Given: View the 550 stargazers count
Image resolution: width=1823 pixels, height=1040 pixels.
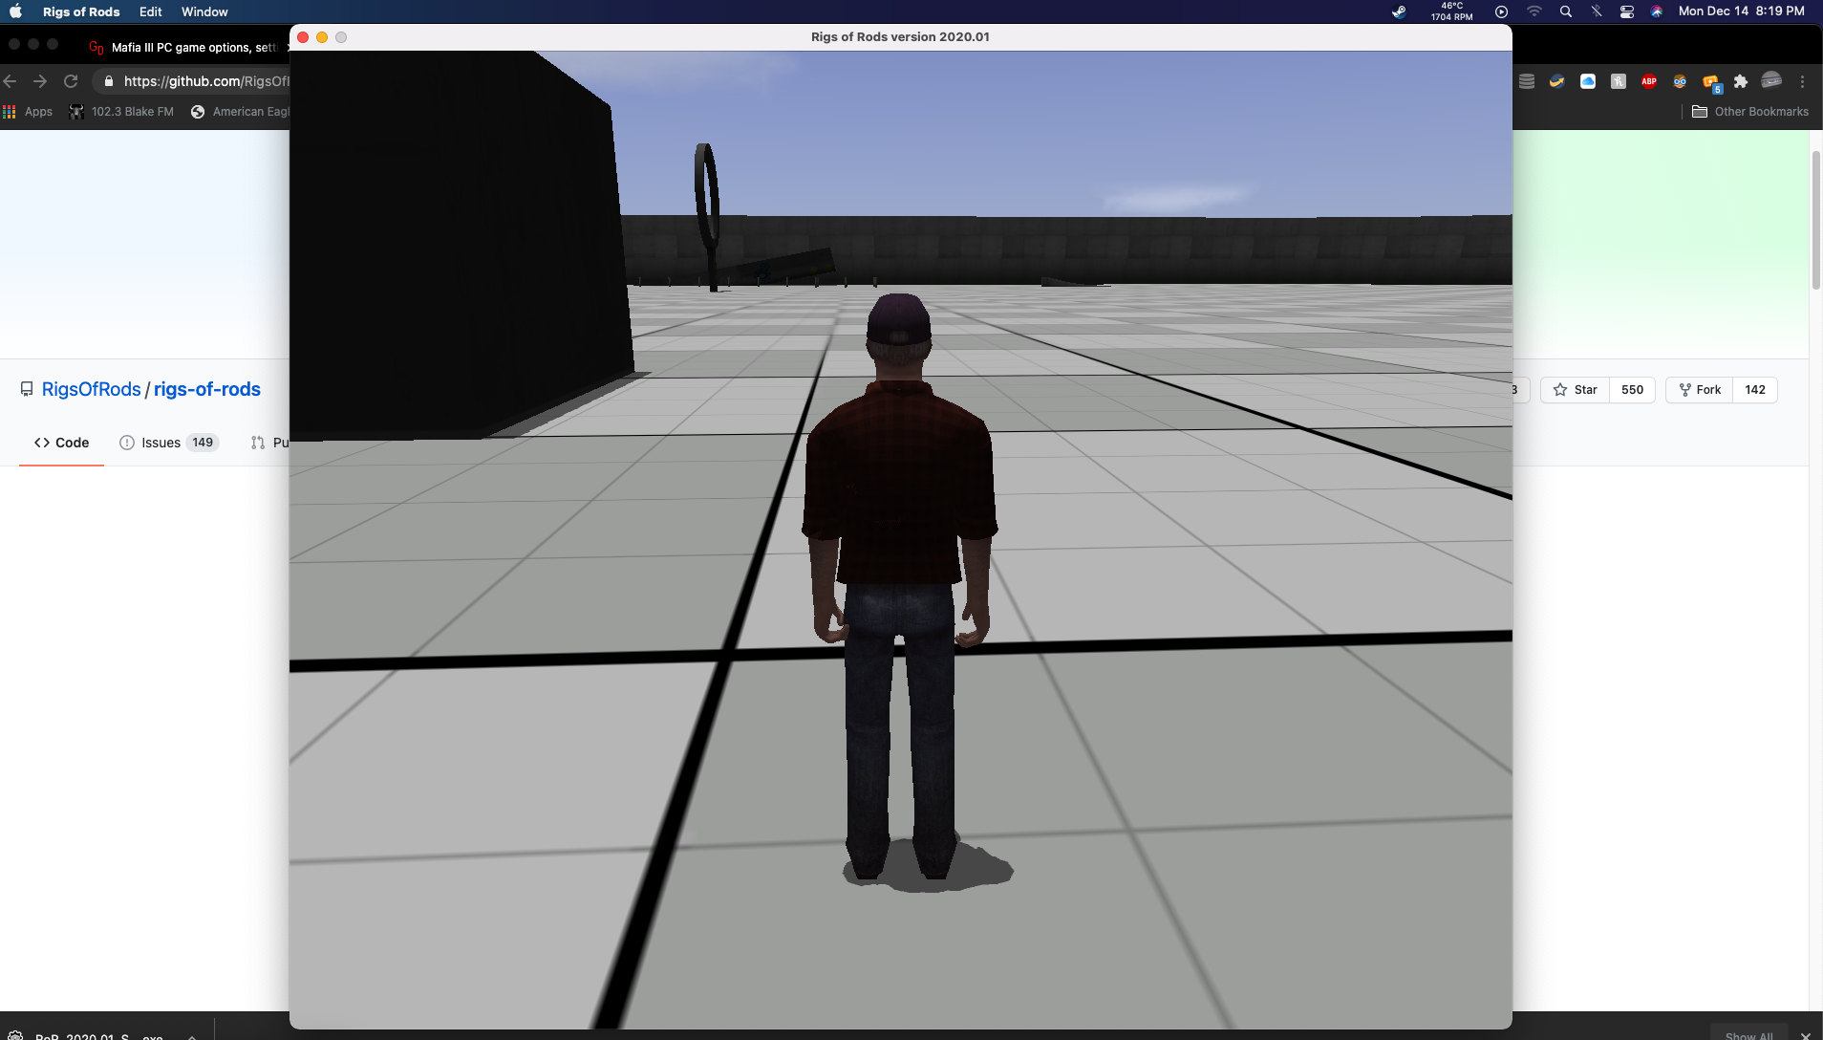Looking at the screenshot, I should pos(1632,390).
